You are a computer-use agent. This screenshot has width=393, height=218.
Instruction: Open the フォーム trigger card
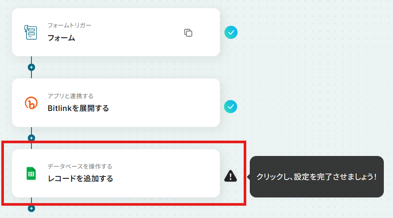(x=116, y=32)
